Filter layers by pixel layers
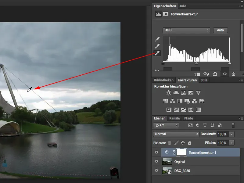The image size is (244, 183). [190, 125]
